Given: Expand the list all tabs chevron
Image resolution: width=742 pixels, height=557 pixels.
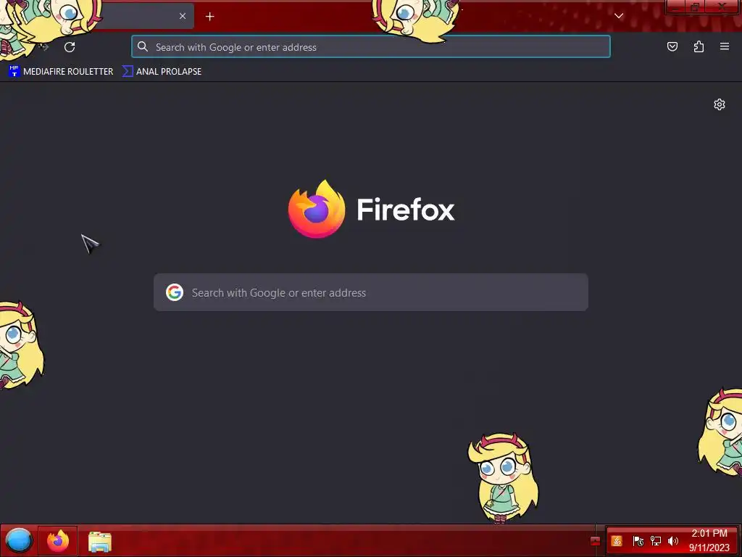Looking at the screenshot, I should pyautogui.click(x=619, y=16).
